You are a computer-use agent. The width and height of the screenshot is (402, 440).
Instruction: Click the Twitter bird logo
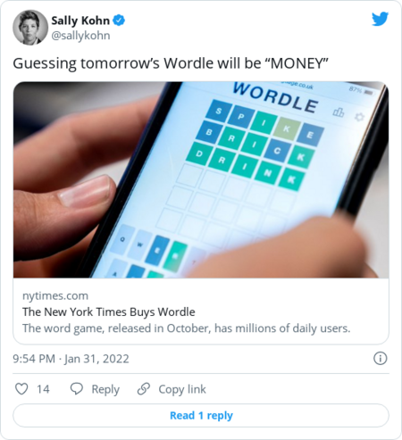tap(380, 20)
